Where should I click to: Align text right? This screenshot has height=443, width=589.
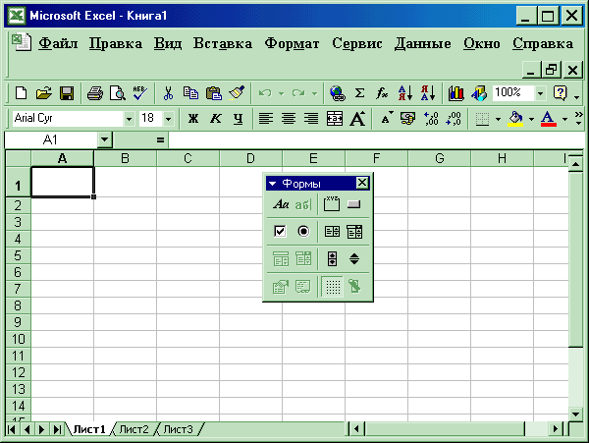tap(311, 119)
